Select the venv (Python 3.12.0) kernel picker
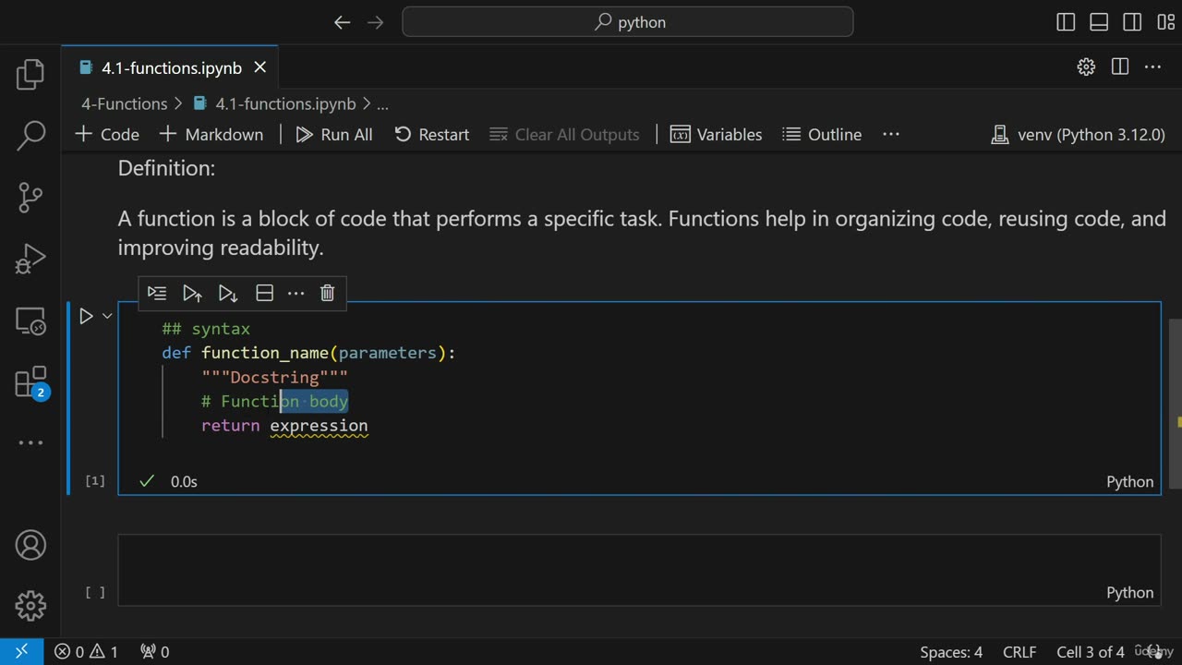1182x665 pixels. (1078, 134)
